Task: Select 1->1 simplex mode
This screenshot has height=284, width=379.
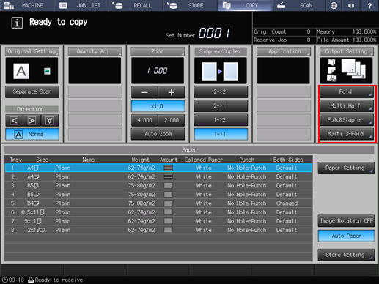Action: (x=221, y=134)
